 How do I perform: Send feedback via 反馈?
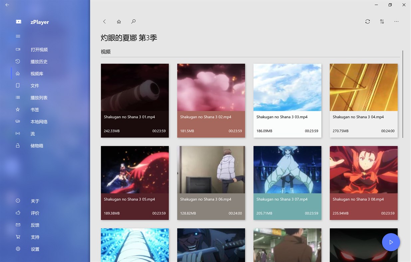[35, 225]
